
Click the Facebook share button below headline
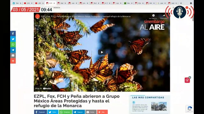tap(40, 112)
